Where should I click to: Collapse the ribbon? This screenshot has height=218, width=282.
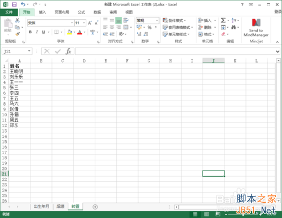277,42
